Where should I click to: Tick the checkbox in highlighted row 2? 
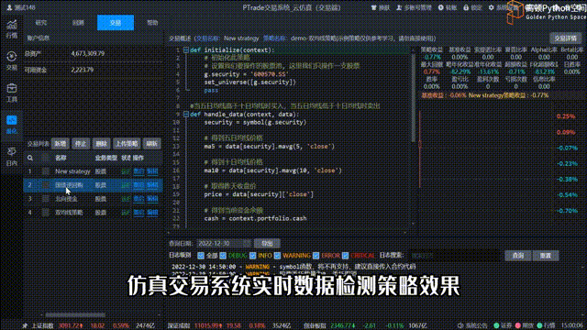pyautogui.click(x=46, y=185)
